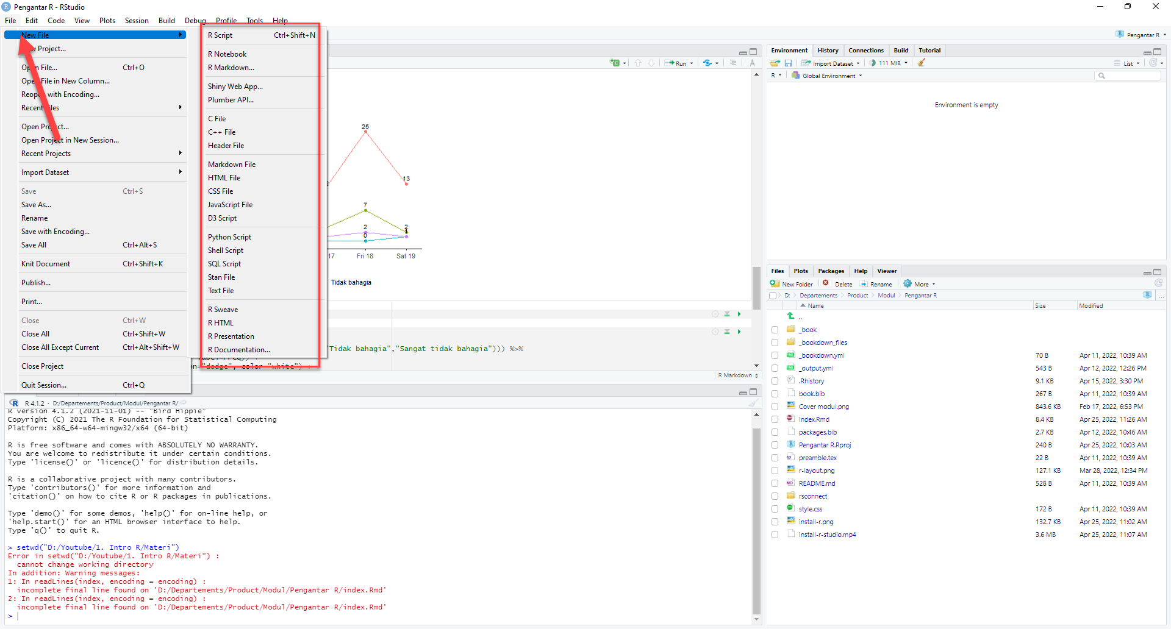
Task: Select the README.md file checkbox
Action: coord(775,483)
